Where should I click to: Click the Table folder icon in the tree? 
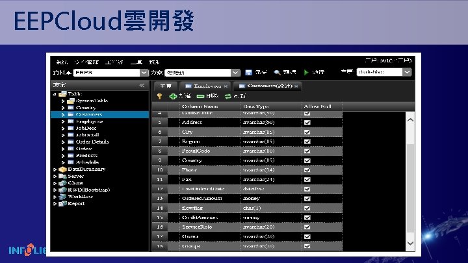[x=62, y=94]
